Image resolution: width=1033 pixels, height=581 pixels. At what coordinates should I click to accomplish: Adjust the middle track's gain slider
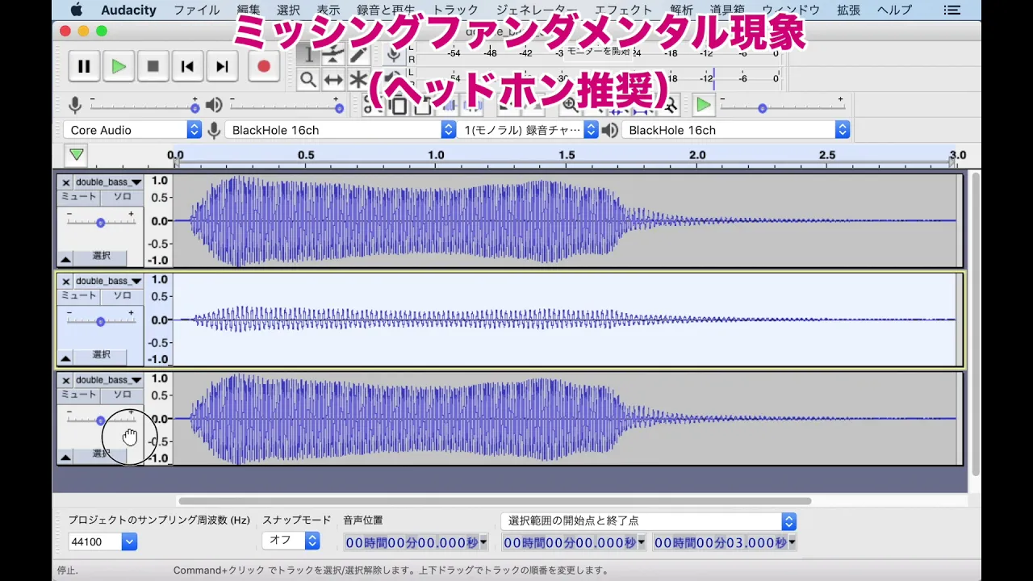(x=101, y=321)
